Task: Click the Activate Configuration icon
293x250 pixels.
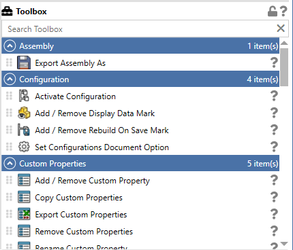Action: pyautogui.click(x=24, y=96)
